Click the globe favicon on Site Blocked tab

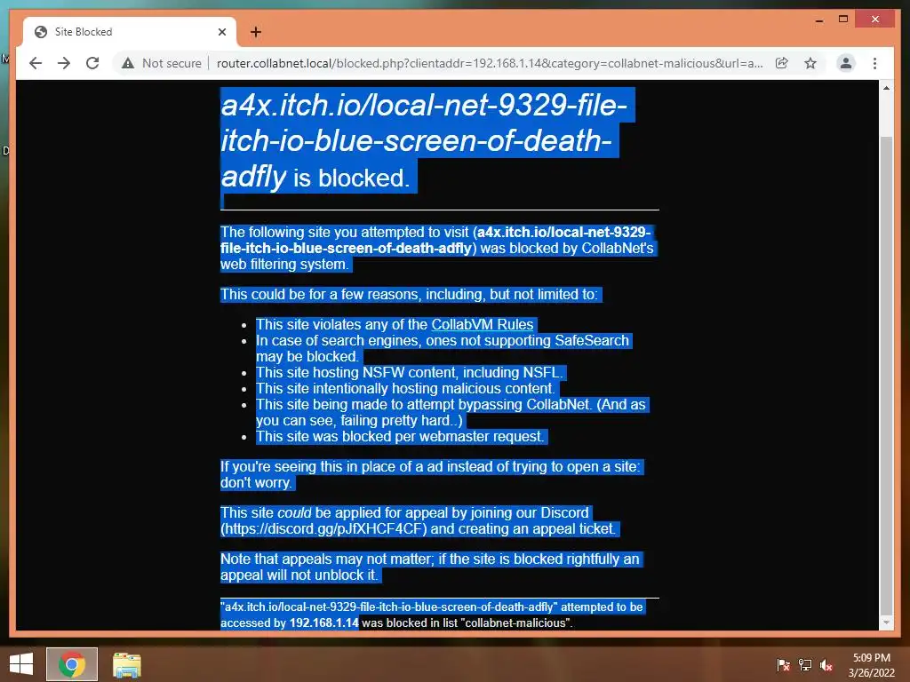41,32
